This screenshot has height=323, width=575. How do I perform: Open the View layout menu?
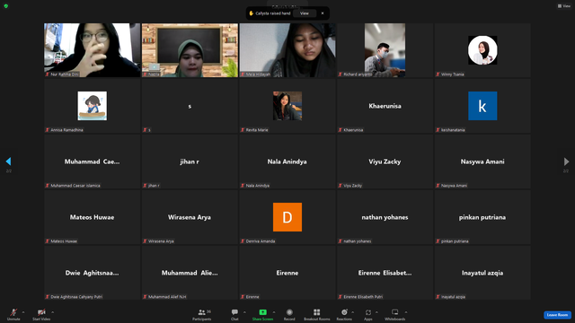pos(564,6)
